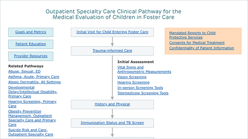Open the Hearing Screening assessment link
248x139 pixels.
[134, 82]
